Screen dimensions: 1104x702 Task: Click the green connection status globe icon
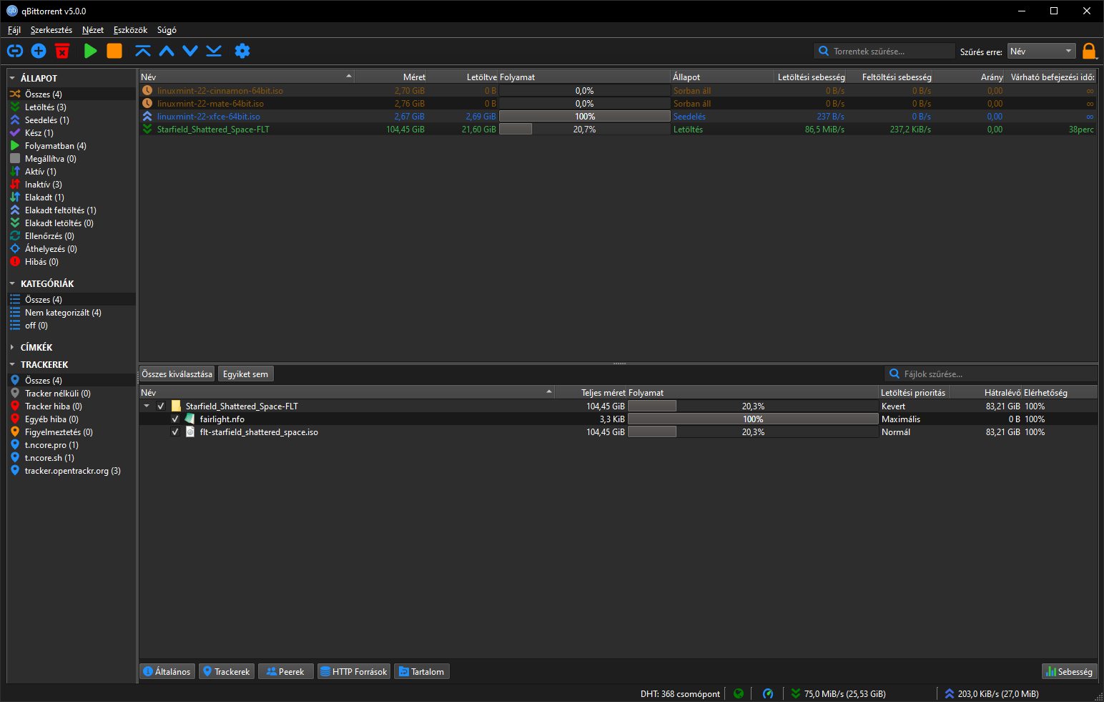coord(739,693)
